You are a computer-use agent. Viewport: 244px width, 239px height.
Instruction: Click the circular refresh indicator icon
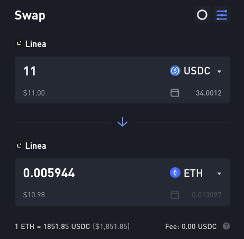click(202, 15)
